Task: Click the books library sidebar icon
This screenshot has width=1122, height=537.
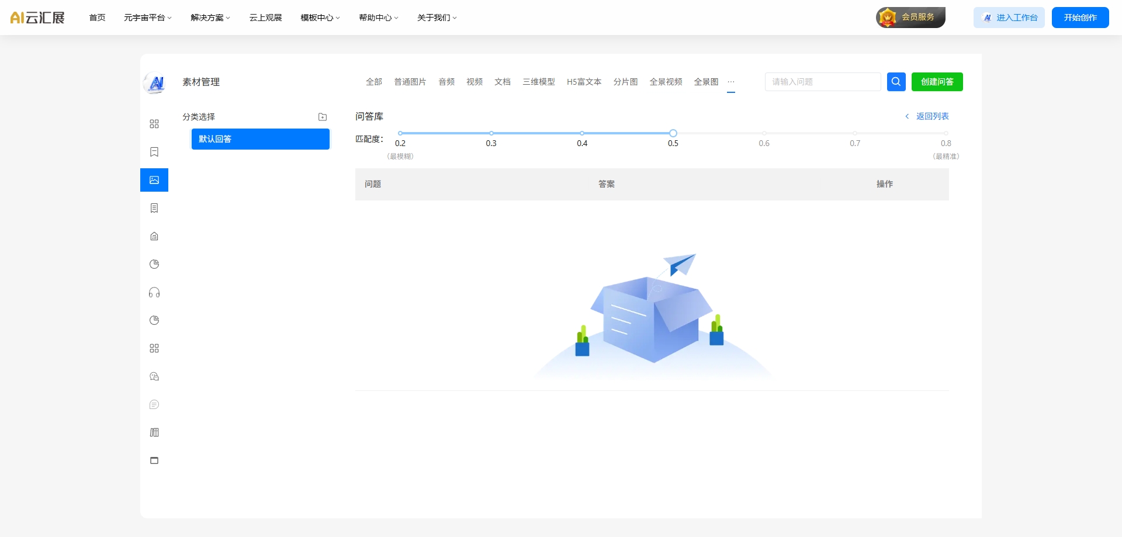Action: click(154, 432)
